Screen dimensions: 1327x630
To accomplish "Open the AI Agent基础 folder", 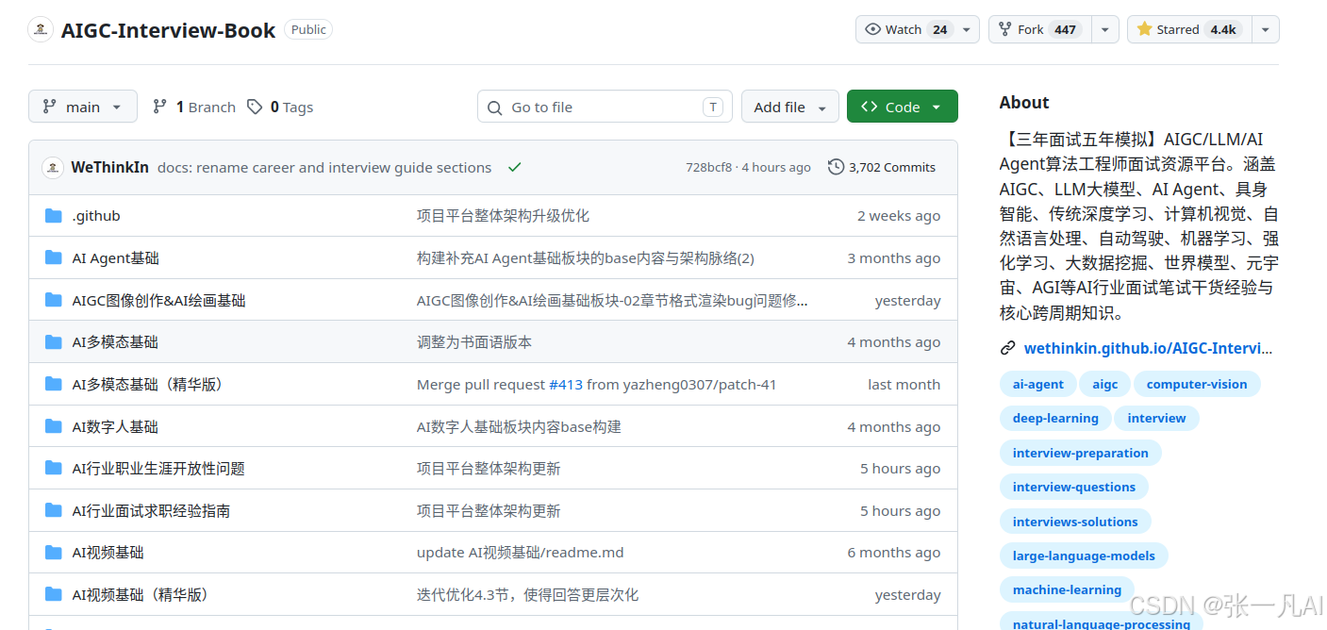I will coord(116,257).
